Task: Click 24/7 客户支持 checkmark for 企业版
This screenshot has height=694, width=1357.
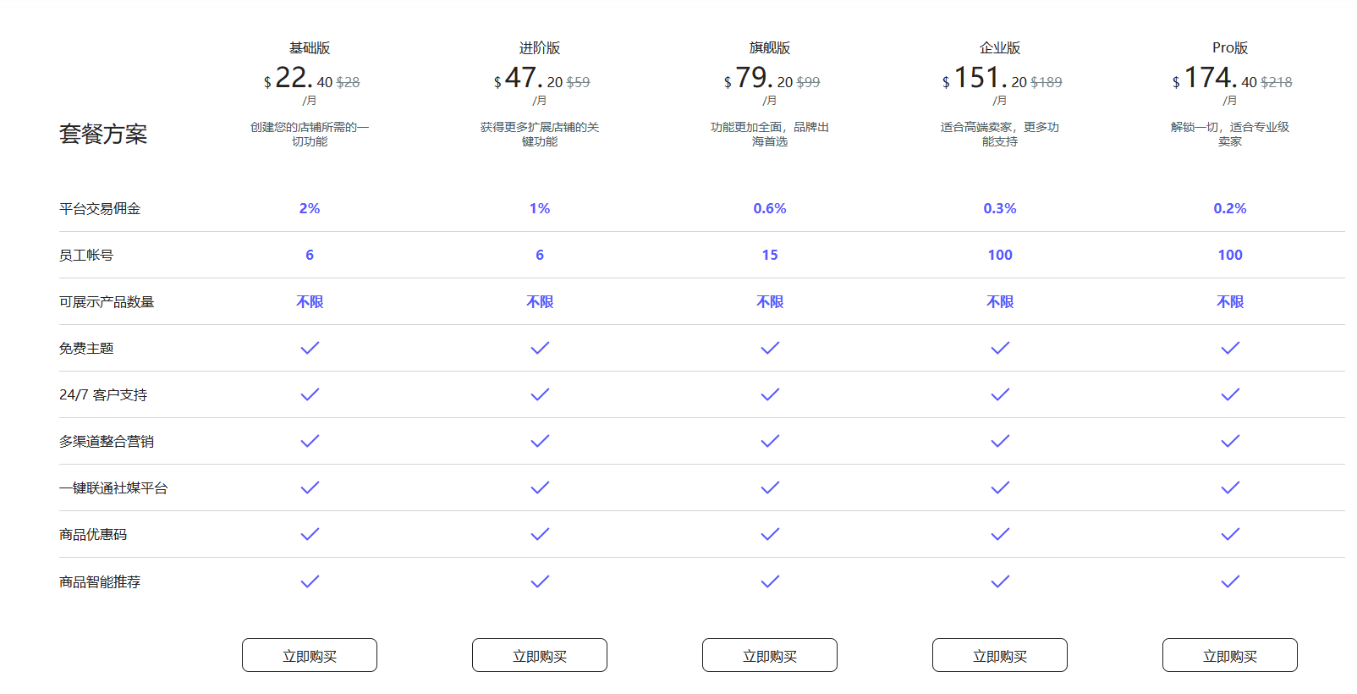Action: click(1000, 394)
